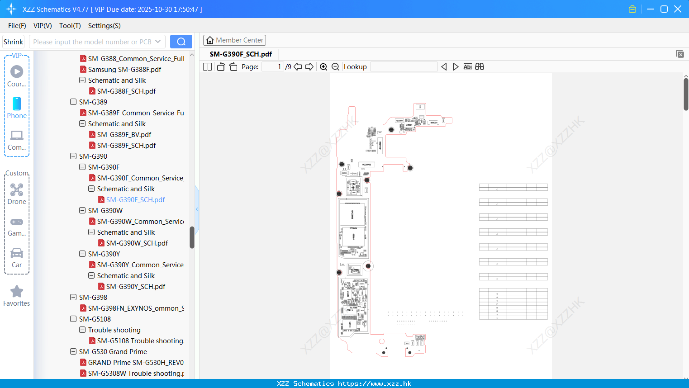The height and width of the screenshot is (388, 689).
Task: Collapse Trouble shooting folder under SM-G5108
Action: coord(82,330)
